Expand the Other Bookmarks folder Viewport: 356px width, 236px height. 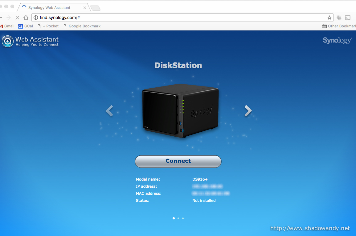coord(339,26)
